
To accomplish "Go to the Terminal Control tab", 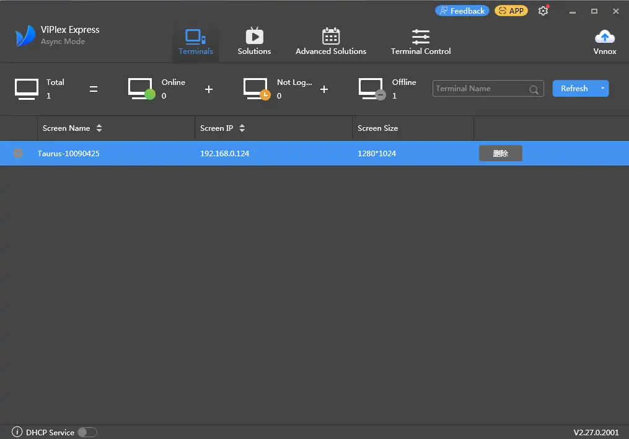I will [421, 42].
